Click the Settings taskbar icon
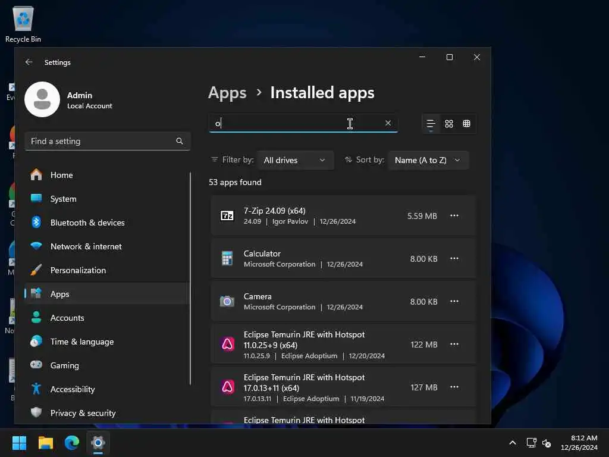 (98, 443)
